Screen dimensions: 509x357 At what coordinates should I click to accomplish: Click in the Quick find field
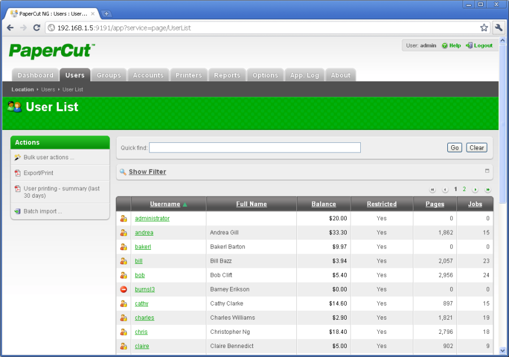click(255, 147)
